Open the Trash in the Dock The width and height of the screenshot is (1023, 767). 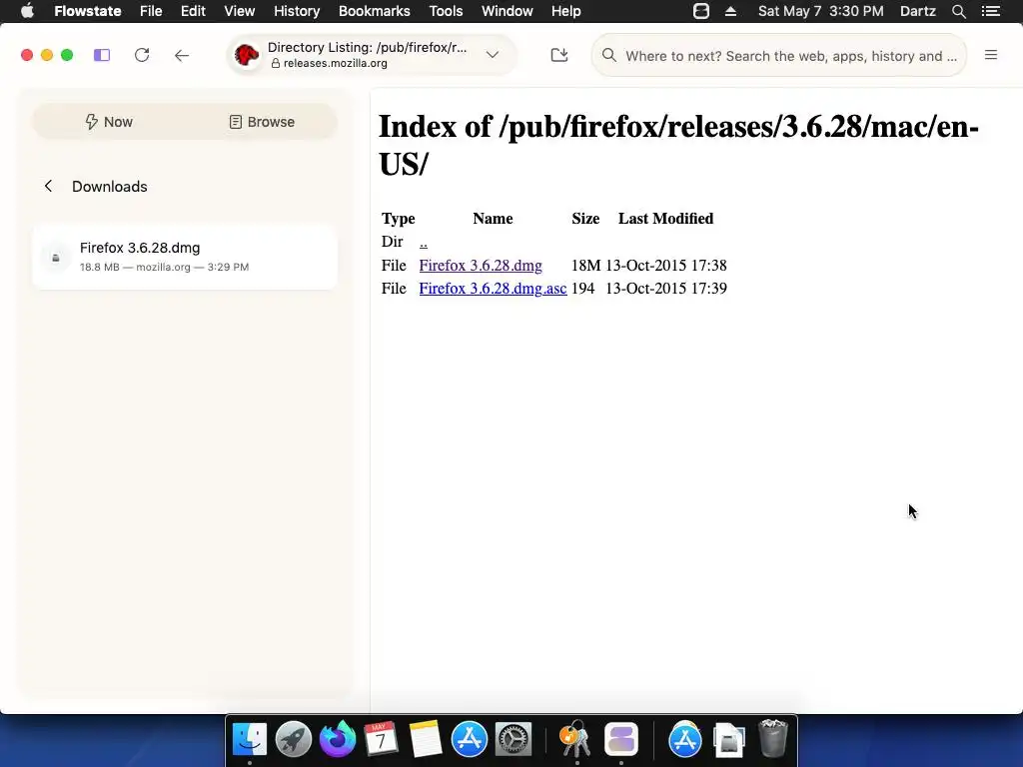[x=773, y=739]
